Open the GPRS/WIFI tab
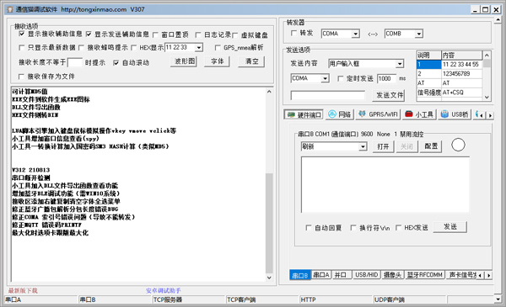This screenshot has width=506, height=307. 378,114
